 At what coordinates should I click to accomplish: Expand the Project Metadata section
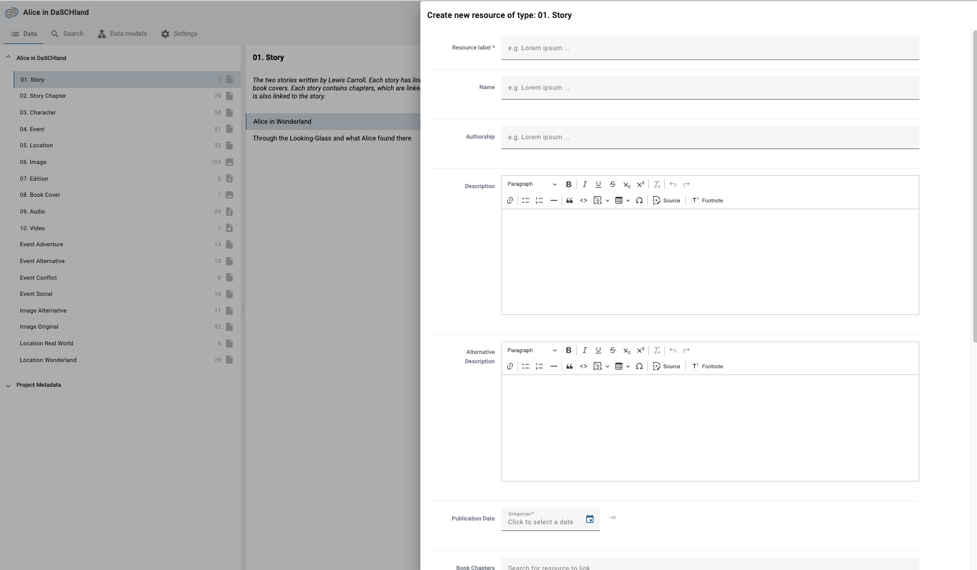pyautogui.click(x=9, y=385)
